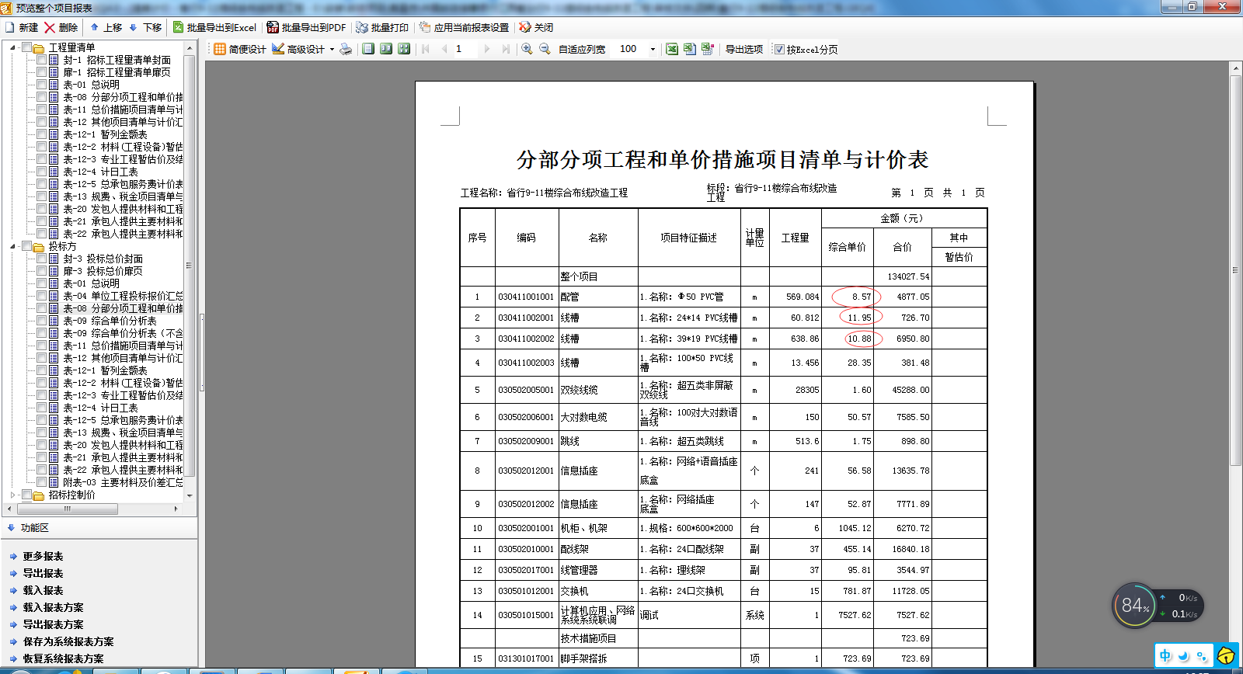Click the 中 input method indicator
Screen dimensions: 1243x674
point(1165,655)
